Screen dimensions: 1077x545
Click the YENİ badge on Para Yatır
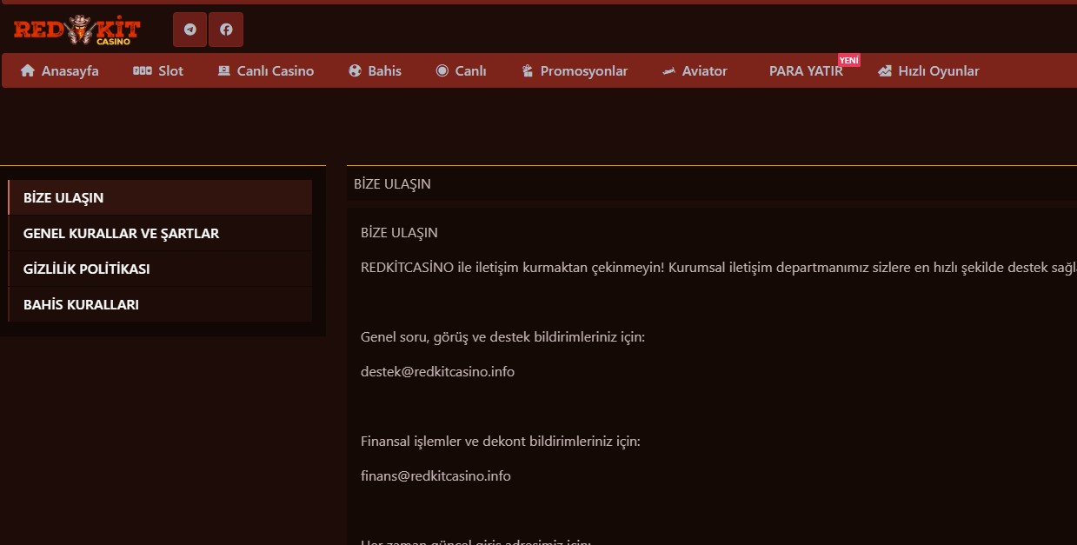849,60
